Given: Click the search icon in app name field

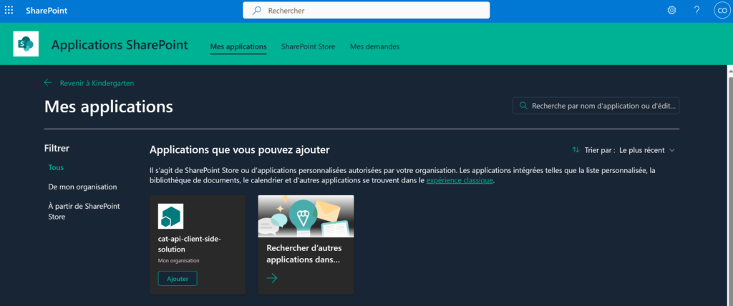Looking at the screenshot, I should (x=523, y=106).
